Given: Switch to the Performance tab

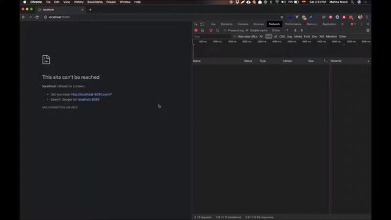Looking at the screenshot, I should 293,24.
